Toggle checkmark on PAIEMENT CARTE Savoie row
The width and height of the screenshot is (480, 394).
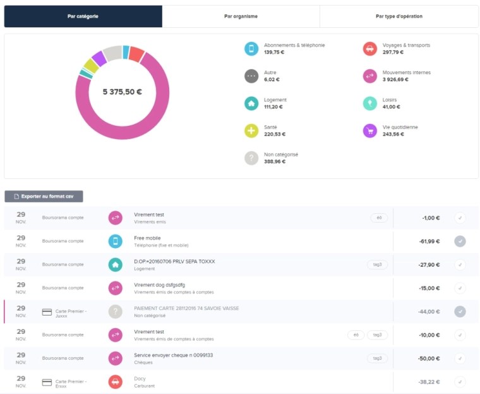click(460, 311)
